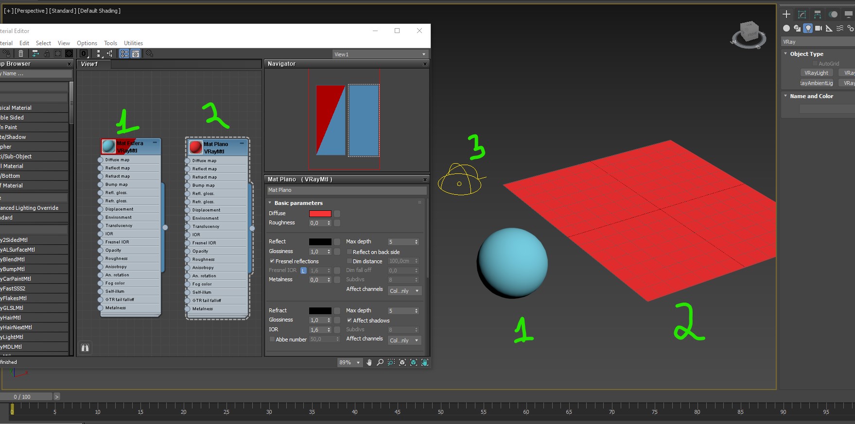Disable the Fresnel reflections checkbox
Image resolution: width=855 pixels, height=424 pixels.
click(x=272, y=261)
